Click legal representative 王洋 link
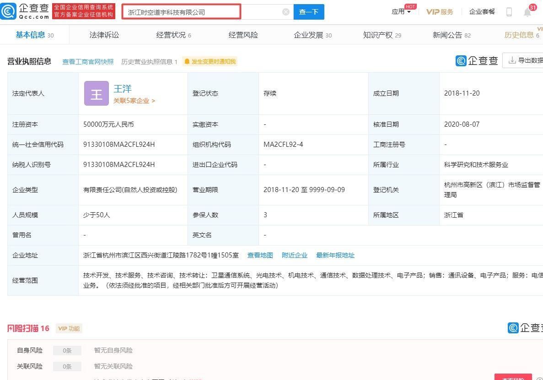Viewport: 543px width, 380px height. (122, 89)
